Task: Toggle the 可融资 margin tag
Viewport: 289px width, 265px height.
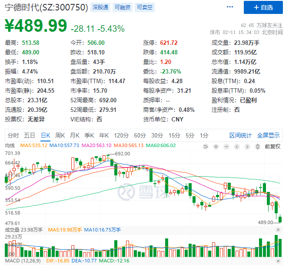Action: [123, 7]
